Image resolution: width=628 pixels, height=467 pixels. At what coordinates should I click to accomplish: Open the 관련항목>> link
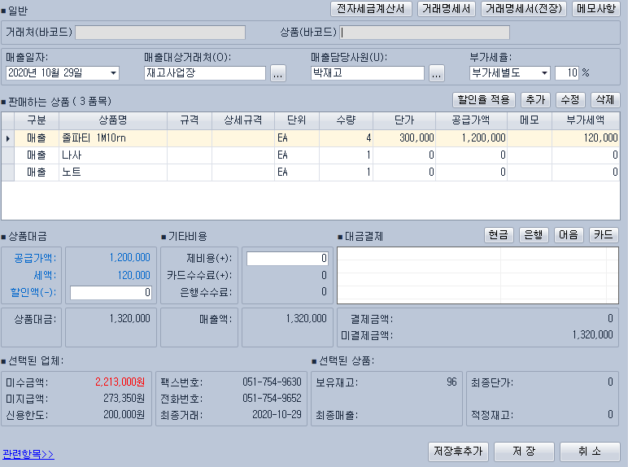pyautogui.click(x=28, y=454)
